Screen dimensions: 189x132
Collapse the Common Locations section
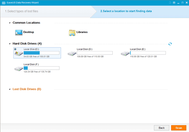[10, 23]
